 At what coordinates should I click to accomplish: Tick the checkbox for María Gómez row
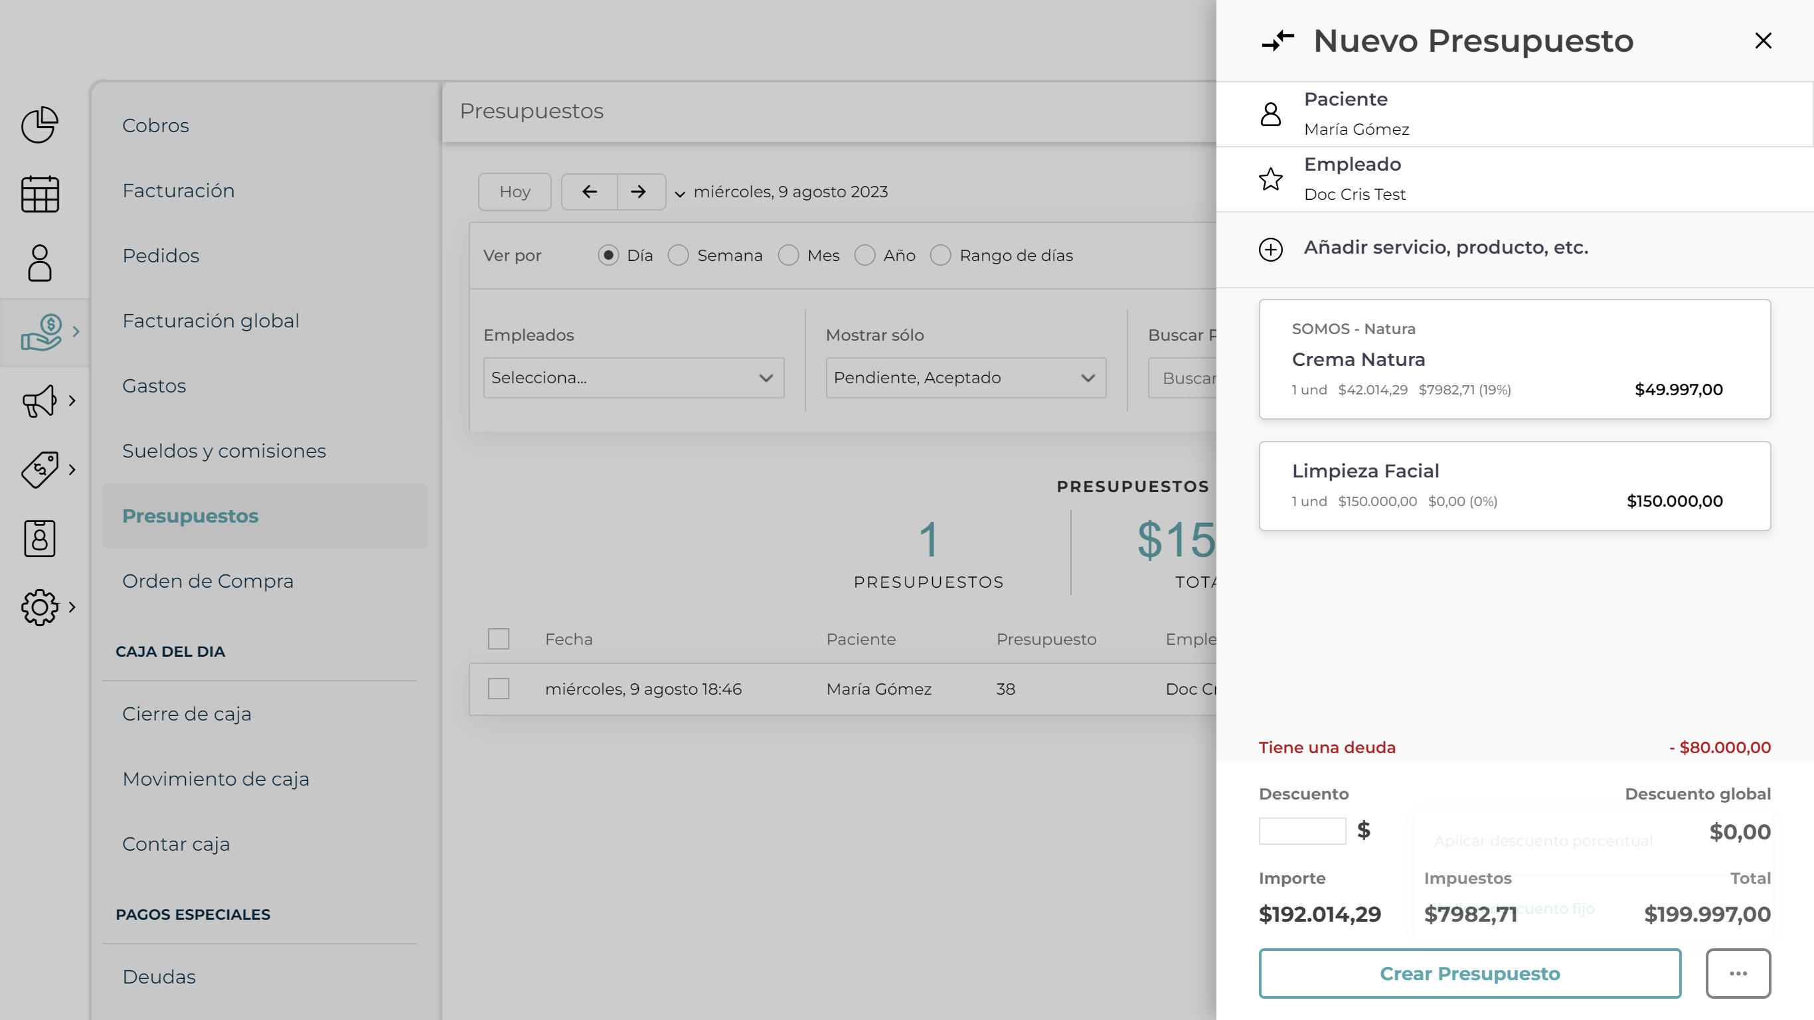[x=499, y=688]
